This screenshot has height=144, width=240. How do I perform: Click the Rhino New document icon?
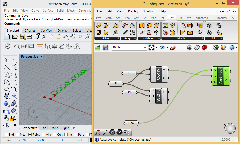pyautogui.click(x=8, y=37)
